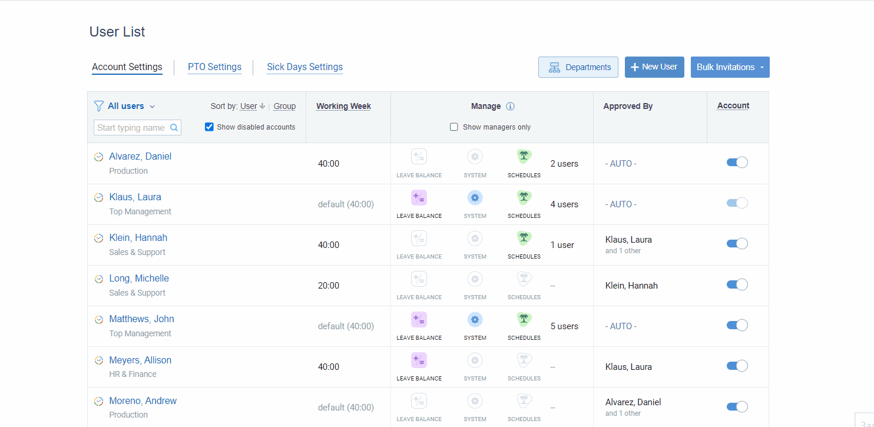Toggle account switch for Matthews, John
This screenshot has width=874, height=427.
coord(737,325)
